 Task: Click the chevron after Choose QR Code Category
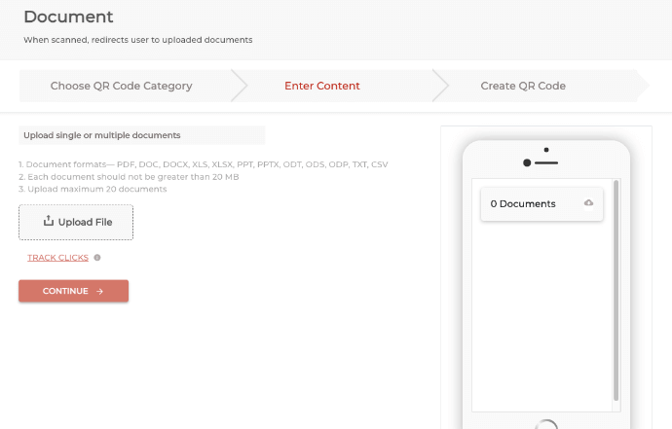point(240,86)
